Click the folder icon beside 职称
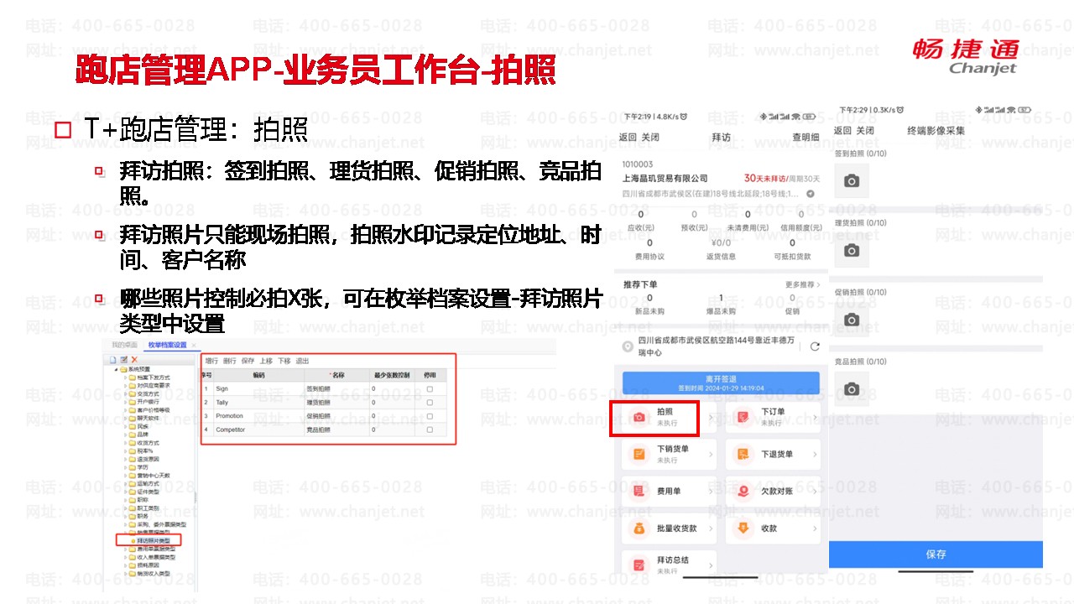Image resolution: width=1074 pixels, height=604 pixels. tap(133, 500)
